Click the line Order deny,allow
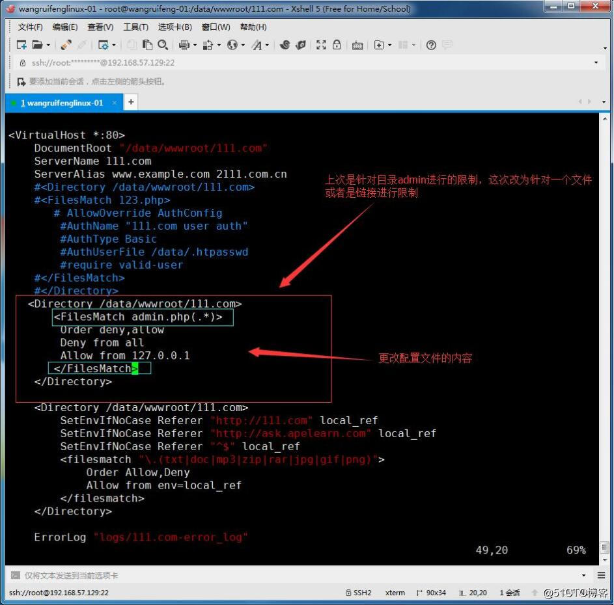The image size is (614, 605). [x=112, y=330]
